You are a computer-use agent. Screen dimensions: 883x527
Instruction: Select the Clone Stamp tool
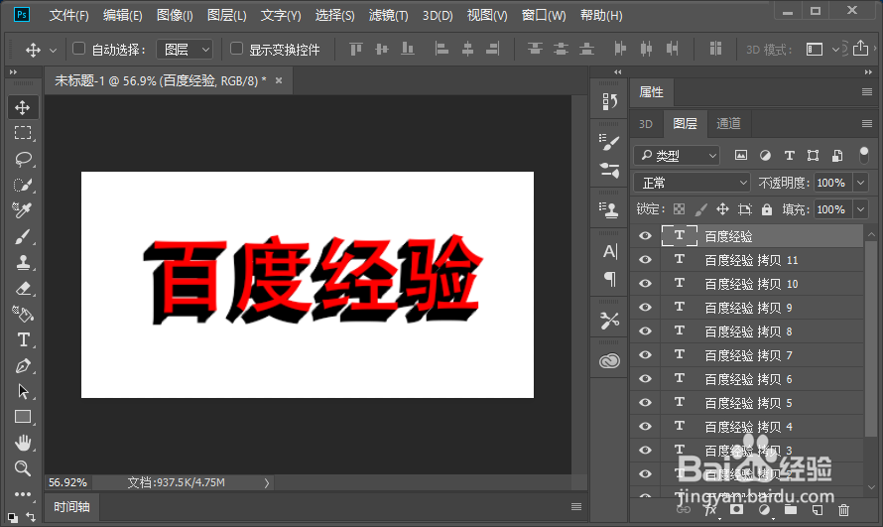(x=23, y=262)
